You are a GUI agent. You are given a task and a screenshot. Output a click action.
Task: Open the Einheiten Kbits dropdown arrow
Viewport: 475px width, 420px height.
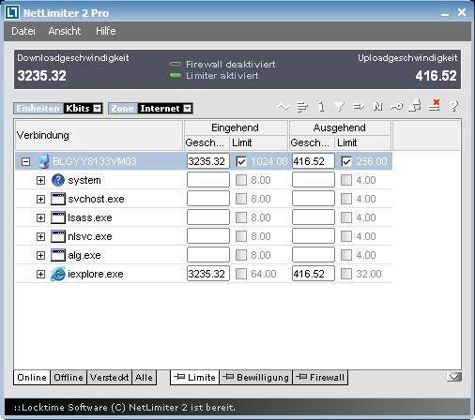tap(98, 109)
